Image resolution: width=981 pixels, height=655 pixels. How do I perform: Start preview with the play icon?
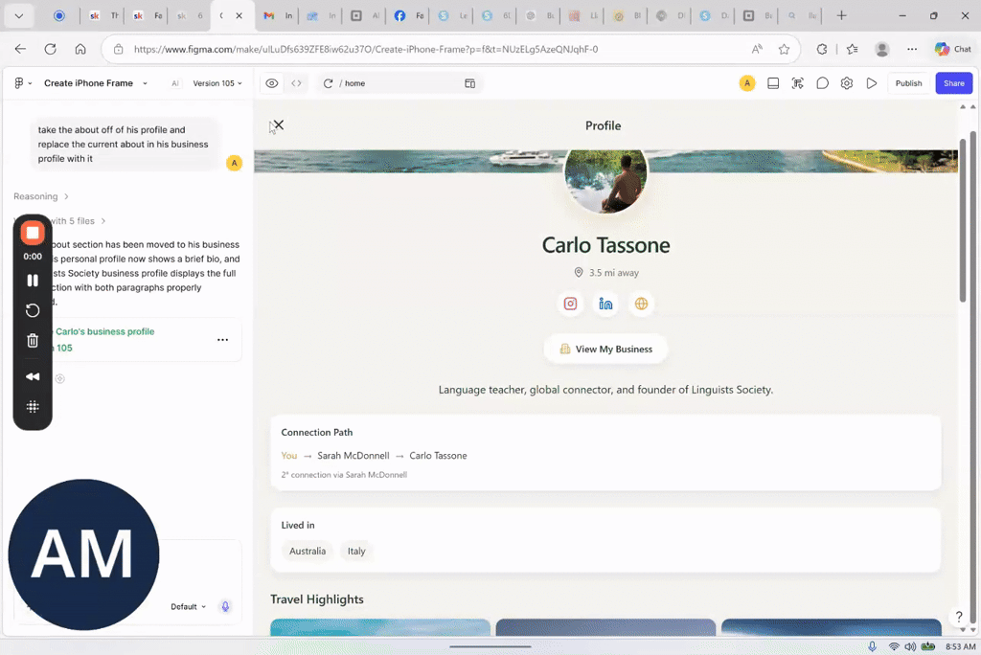tap(872, 83)
